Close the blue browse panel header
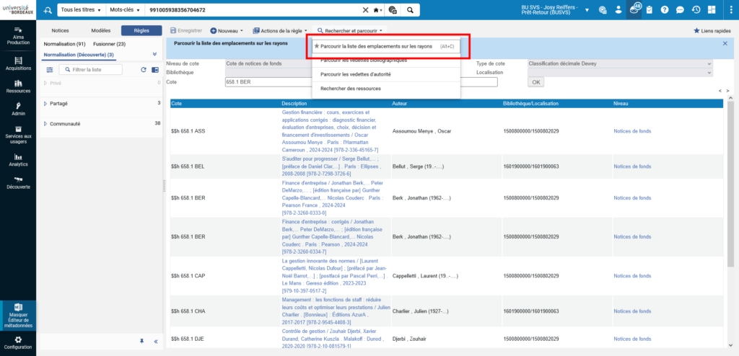 click(x=725, y=43)
